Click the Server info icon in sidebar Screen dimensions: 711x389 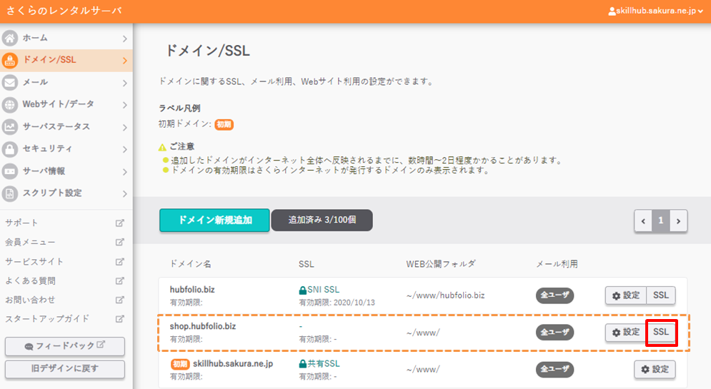10,171
